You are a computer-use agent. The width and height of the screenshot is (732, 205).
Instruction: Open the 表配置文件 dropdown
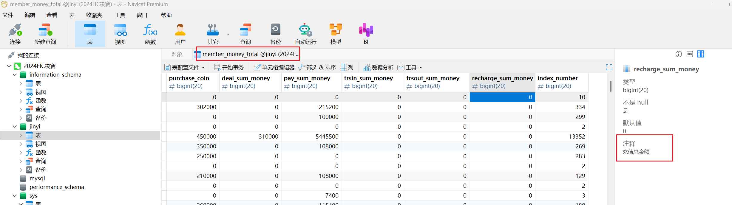pos(185,68)
